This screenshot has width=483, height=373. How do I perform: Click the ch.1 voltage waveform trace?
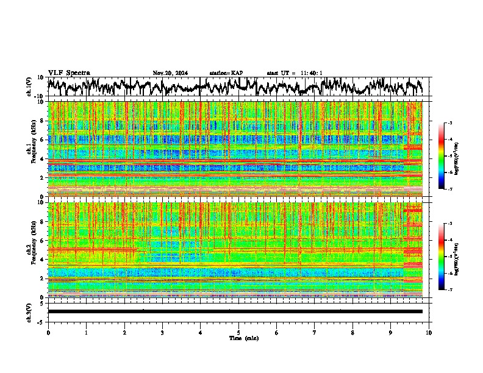point(235,87)
